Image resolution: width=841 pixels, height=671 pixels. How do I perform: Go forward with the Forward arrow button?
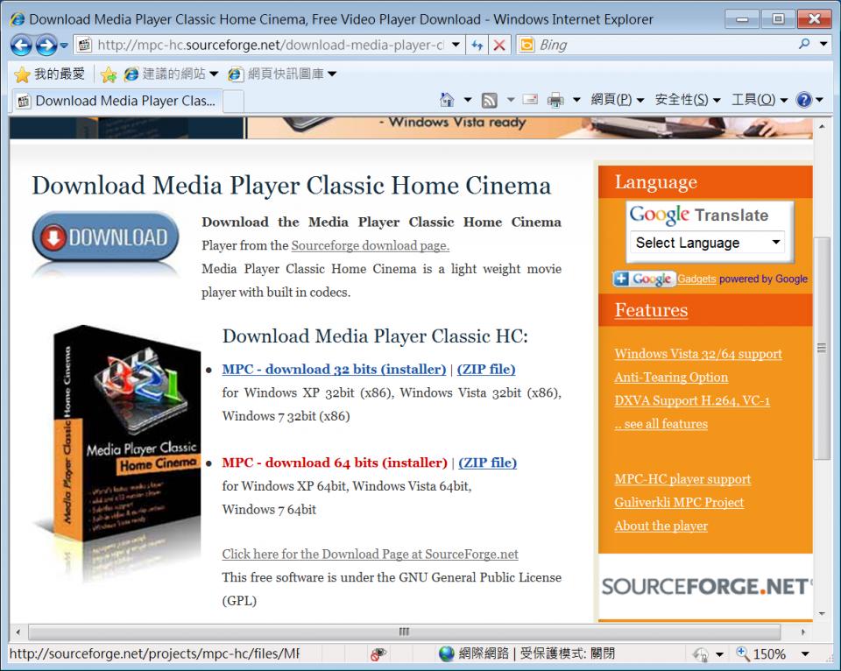(x=46, y=45)
